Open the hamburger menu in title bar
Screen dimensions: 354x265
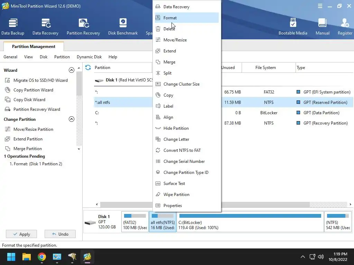(x=320, y=6)
